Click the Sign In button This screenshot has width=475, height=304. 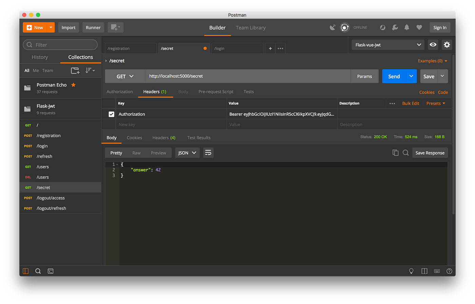click(440, 27)
